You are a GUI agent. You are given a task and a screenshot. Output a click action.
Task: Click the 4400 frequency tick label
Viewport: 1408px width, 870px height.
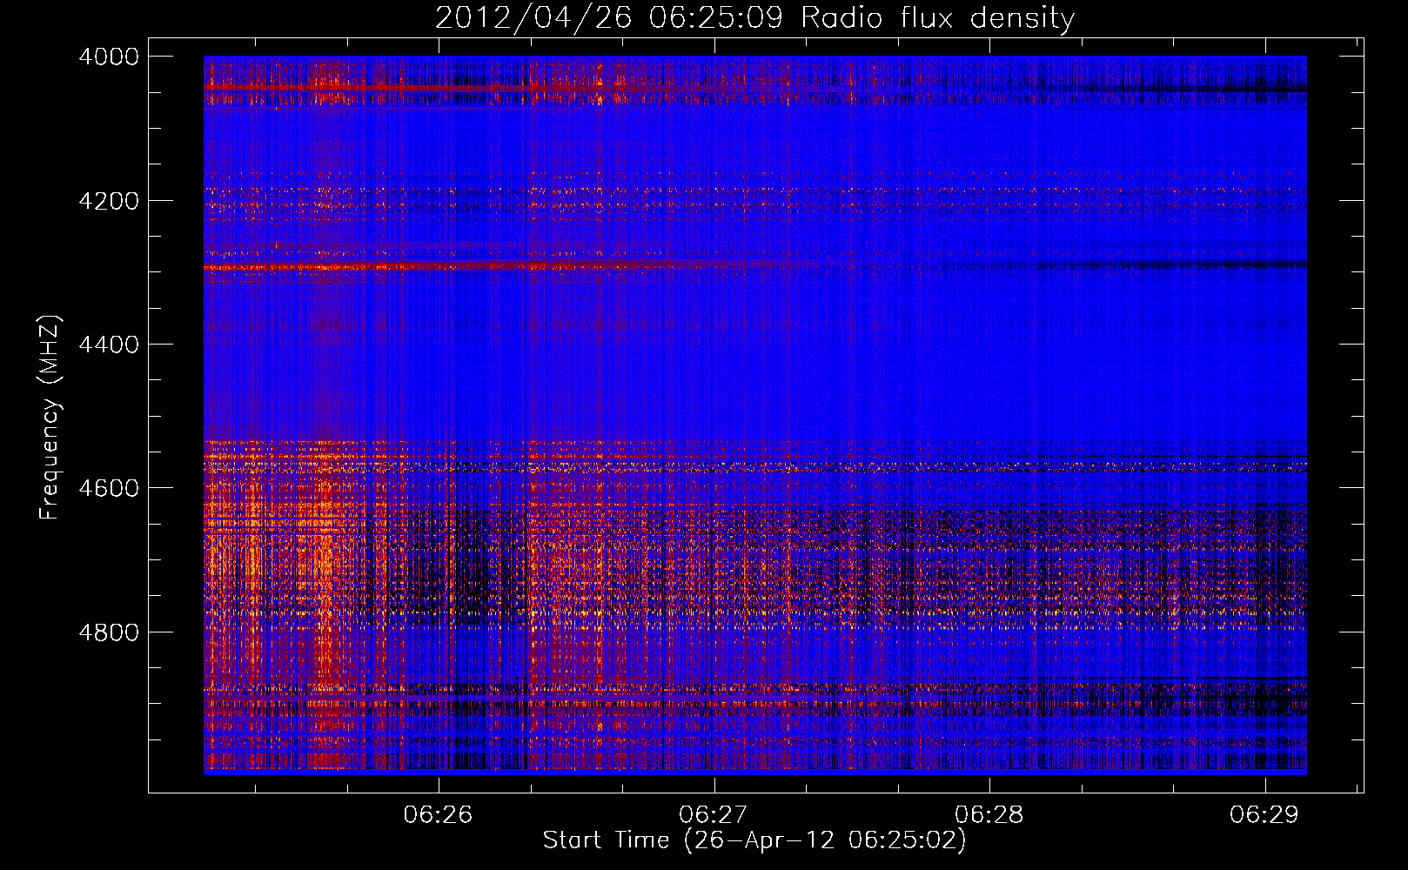tap(109, 345)
